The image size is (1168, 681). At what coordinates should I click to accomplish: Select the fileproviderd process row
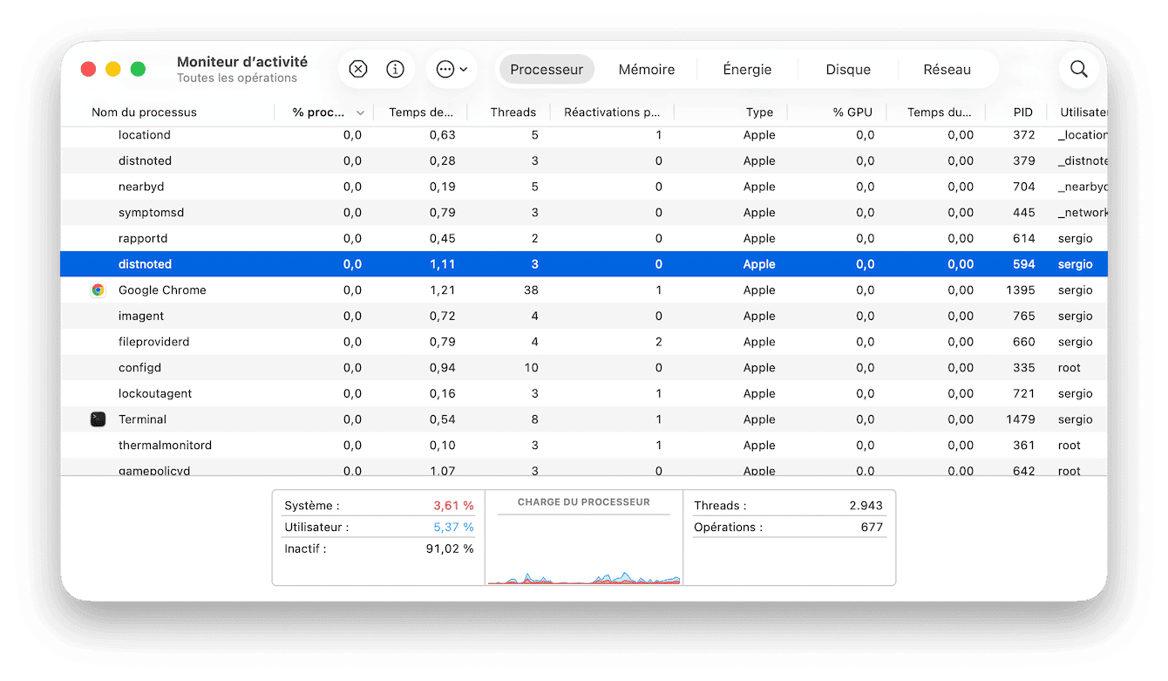point(153,342)
